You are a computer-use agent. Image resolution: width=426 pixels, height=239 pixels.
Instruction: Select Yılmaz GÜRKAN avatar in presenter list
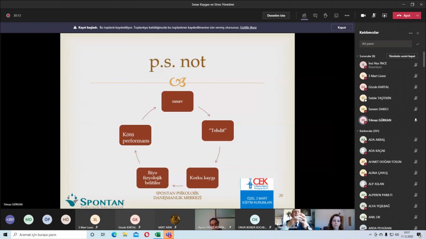coord(363,120)
